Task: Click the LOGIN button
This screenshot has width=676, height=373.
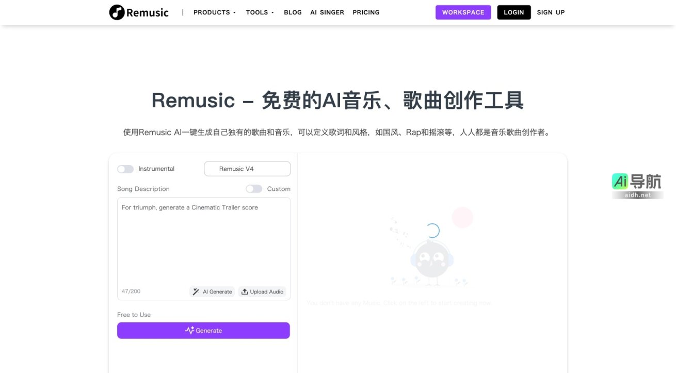Action: pos(513,12)
